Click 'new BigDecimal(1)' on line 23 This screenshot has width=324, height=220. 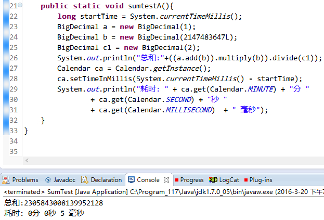[158, 27]
